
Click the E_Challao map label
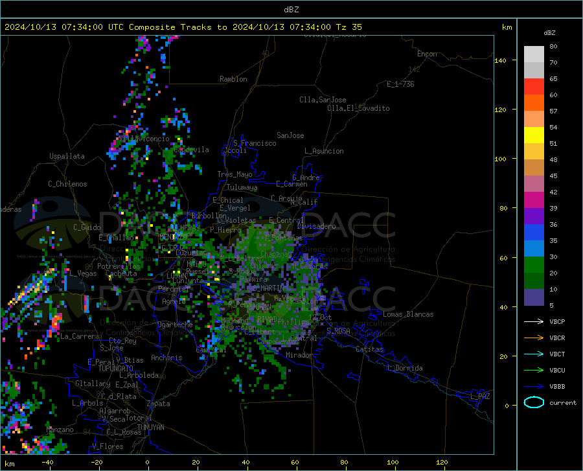tap(116, 238)
